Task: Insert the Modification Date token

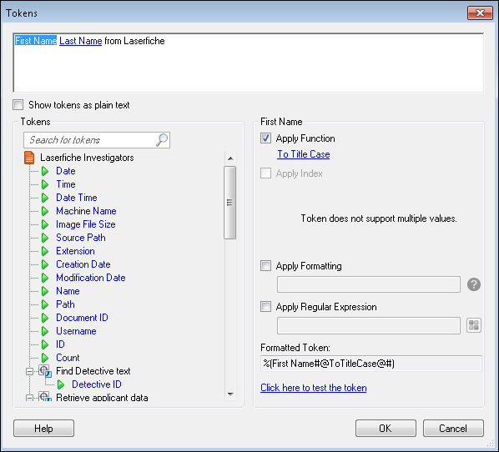Action: [x=91, y=278]
